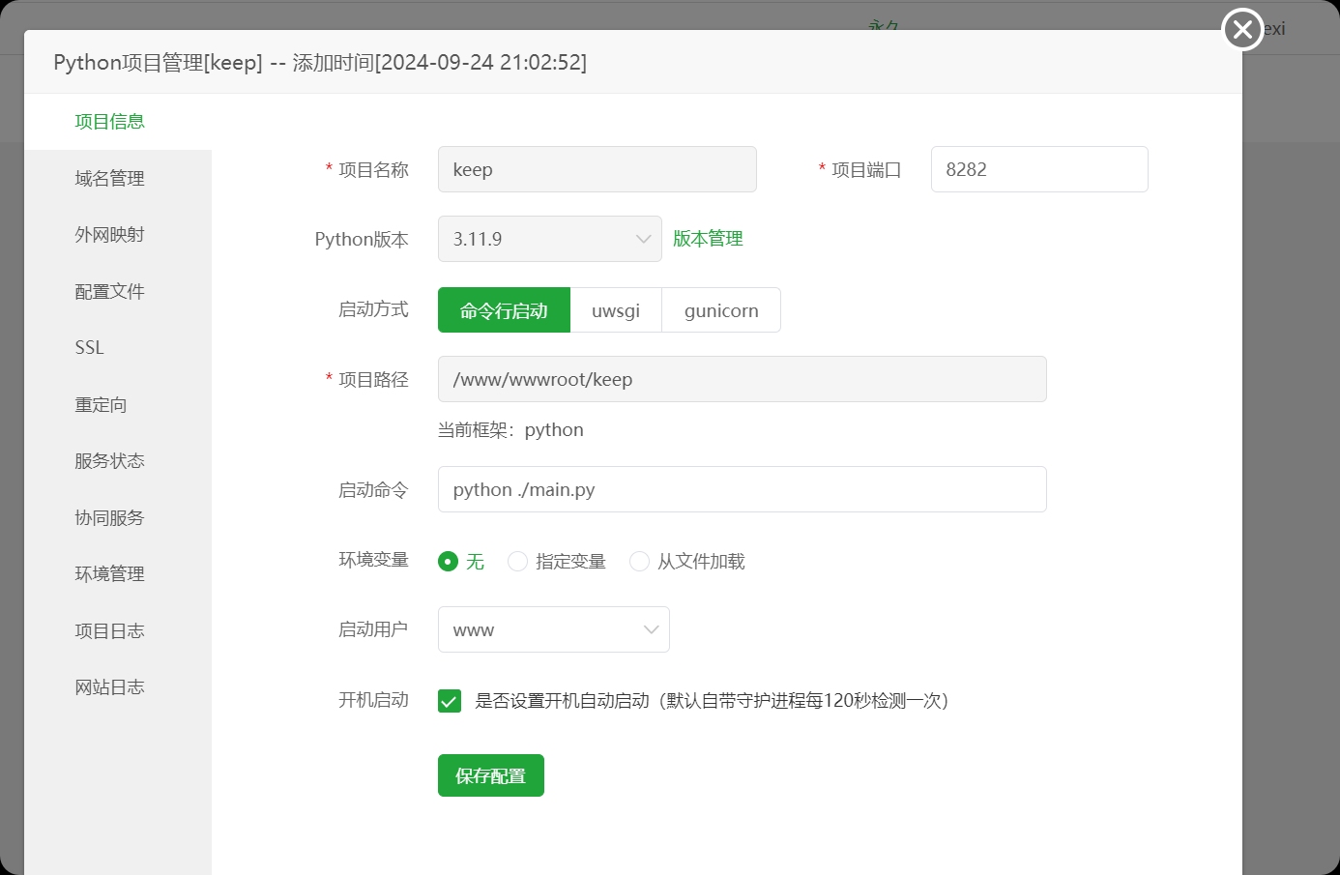Choose uwsgi startup mode
Screen dimensions: 1340x875
(x=616, y=310)
